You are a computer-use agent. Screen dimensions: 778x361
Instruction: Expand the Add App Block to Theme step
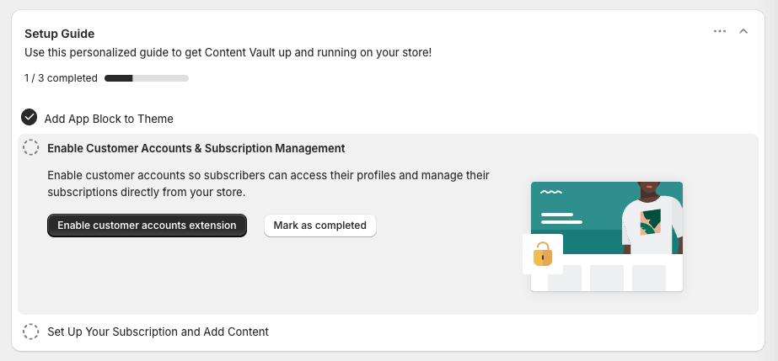click(x=109, y=119)
